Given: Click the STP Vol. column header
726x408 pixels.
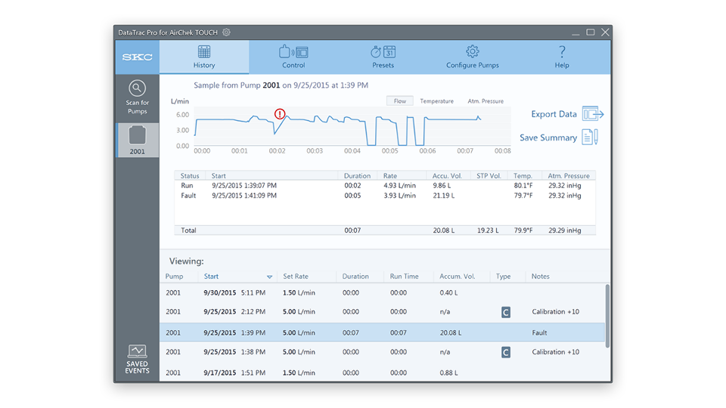Looking at the screenshot, I should tap(489, 176).
